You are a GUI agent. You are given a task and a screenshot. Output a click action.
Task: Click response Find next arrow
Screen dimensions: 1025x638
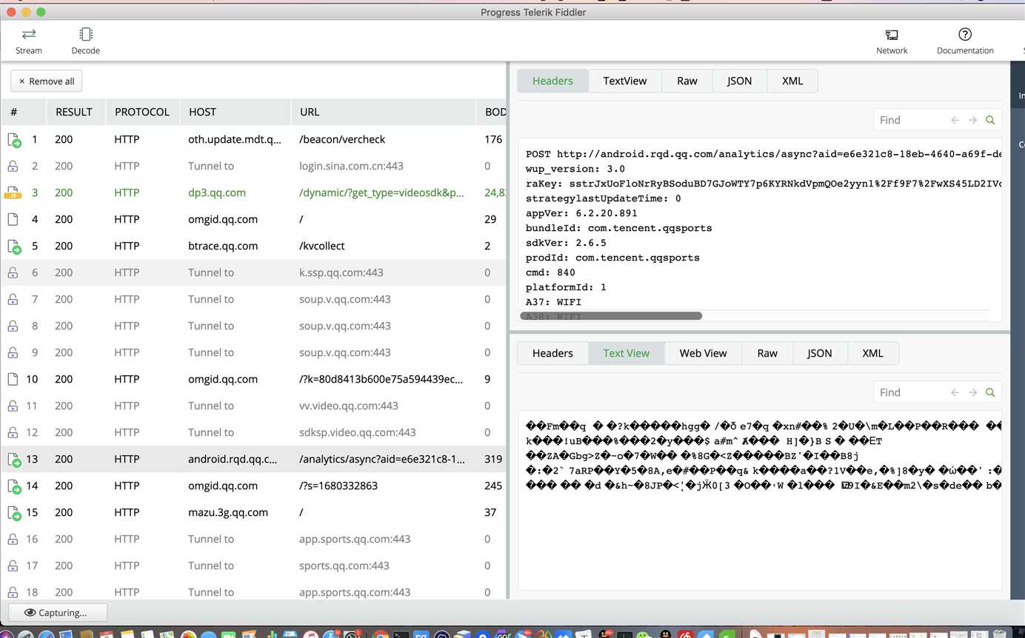click(972, 392)
